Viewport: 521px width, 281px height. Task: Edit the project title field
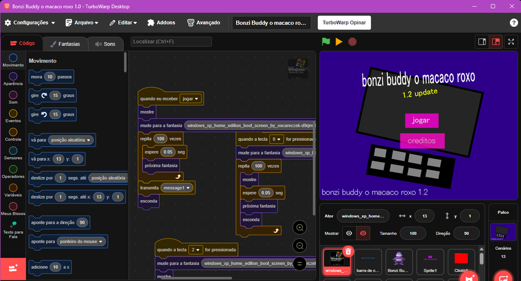click(x=271, y=23)
